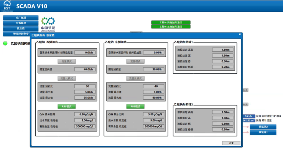Toggle east side RBS模式 green button
Screen dimensions: 283x153
tap(135, 107)
